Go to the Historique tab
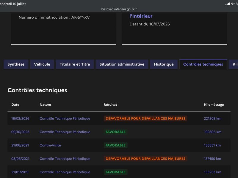Viewport: 238px width, 178px height. (164, 64)
